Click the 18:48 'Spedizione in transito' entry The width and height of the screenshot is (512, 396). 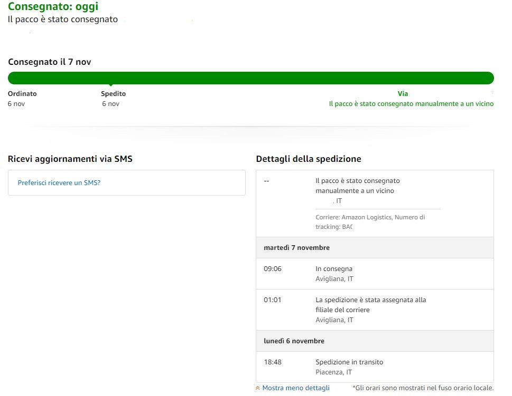pyautogui.click(x=349, y=362)
